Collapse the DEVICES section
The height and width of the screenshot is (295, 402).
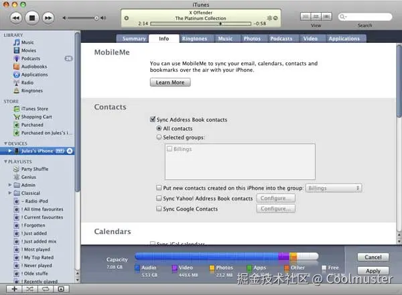coord(5,143)
